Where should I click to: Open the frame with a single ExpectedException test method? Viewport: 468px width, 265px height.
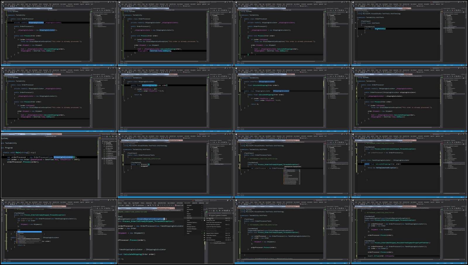(x=292, y=232)
